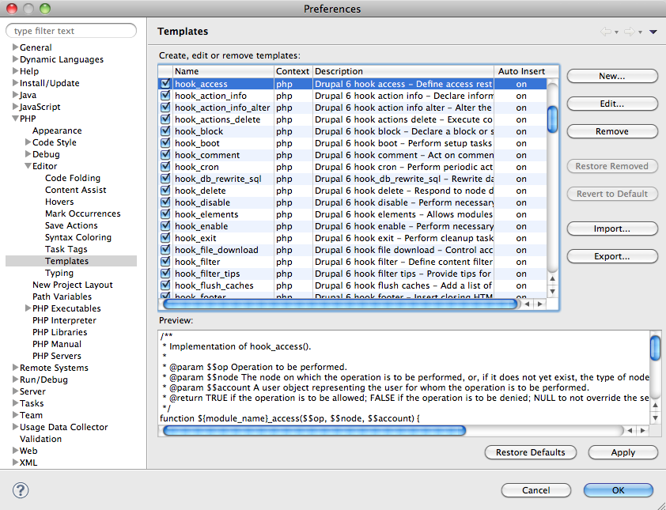Toggle the hook_action_info_alter checkbox

click(165, 108)
